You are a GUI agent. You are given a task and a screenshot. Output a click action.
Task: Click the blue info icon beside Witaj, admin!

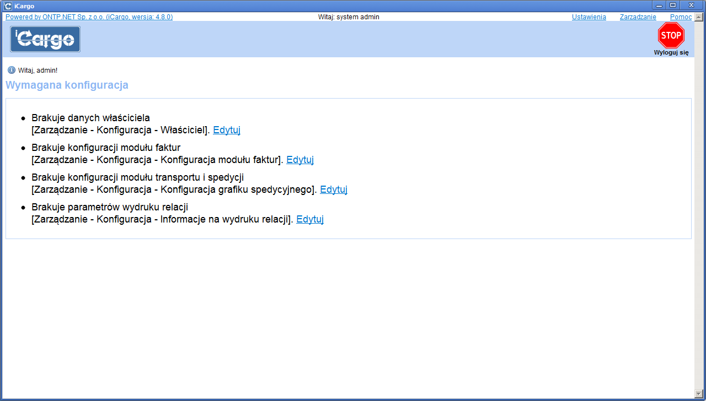pos(12,70)
